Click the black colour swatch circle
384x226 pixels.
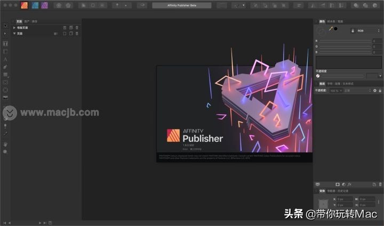[x=335, y=29]
